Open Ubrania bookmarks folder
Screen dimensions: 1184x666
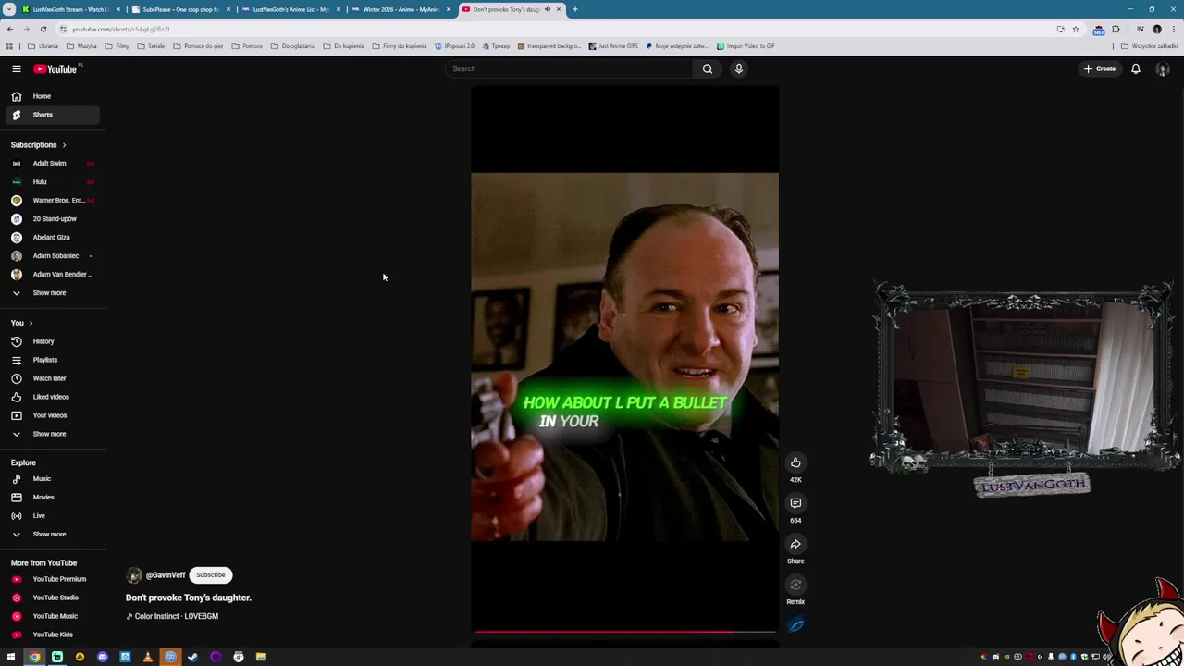click(x=43, y=46)
